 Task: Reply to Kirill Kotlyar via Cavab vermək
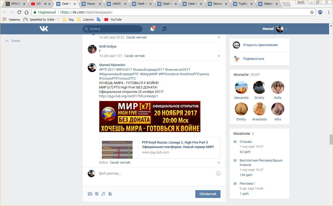click(135, 56)
